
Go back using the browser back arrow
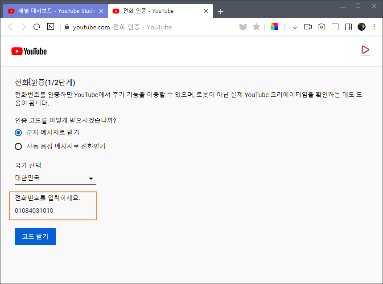point(10,27)
